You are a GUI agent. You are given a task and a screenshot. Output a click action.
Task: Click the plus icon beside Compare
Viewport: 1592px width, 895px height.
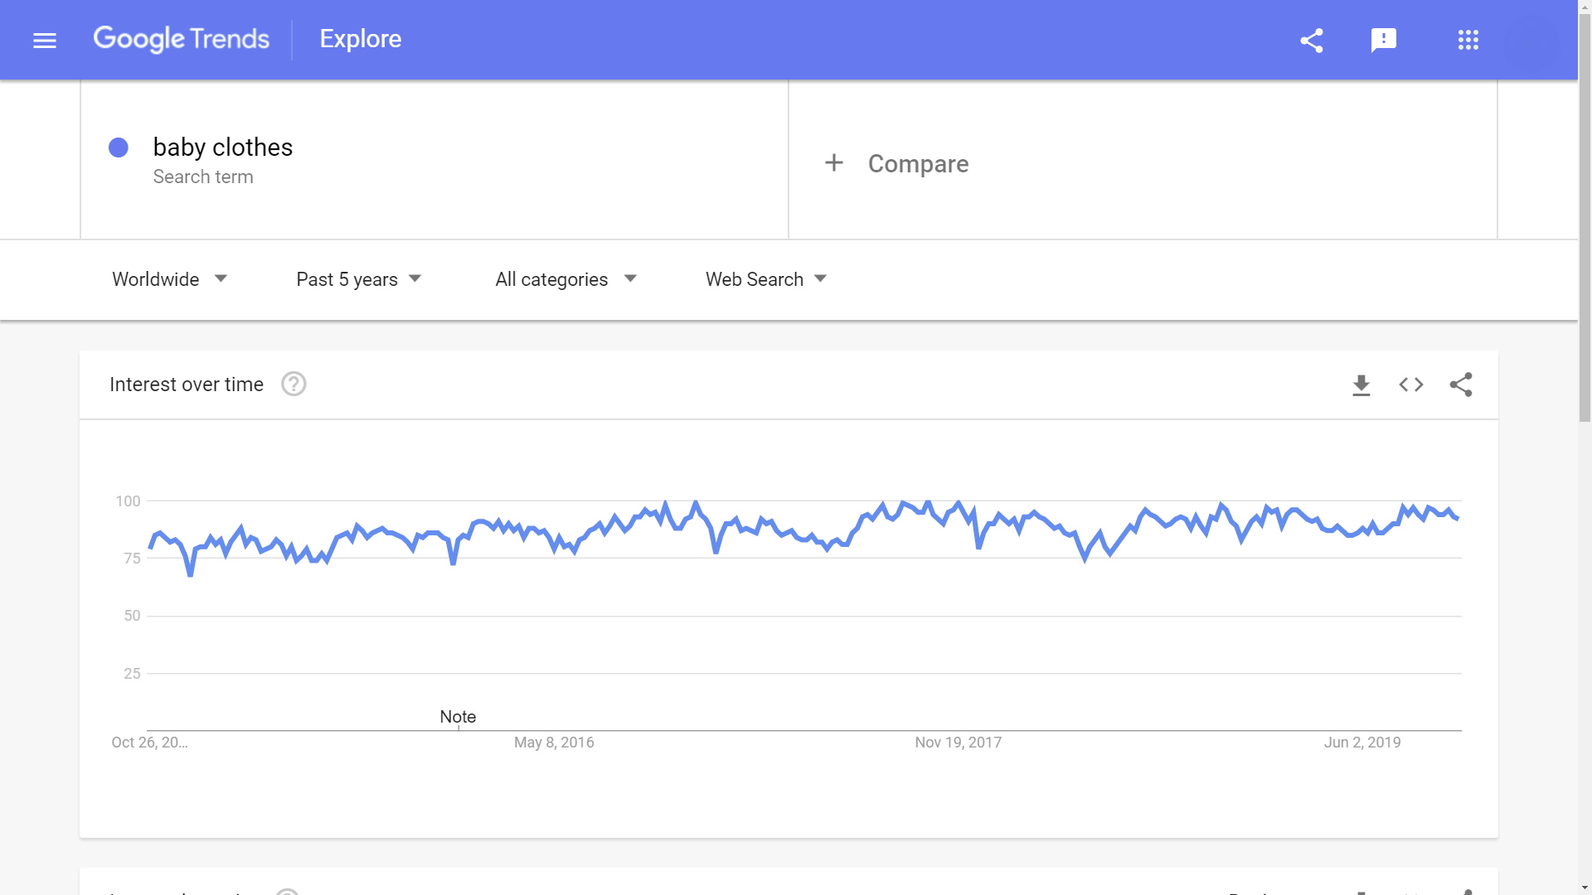click(834, 163)
